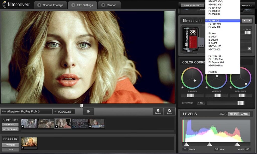Reset the Highlights color wheel with its X icon
257x154 pixels.
231,88
